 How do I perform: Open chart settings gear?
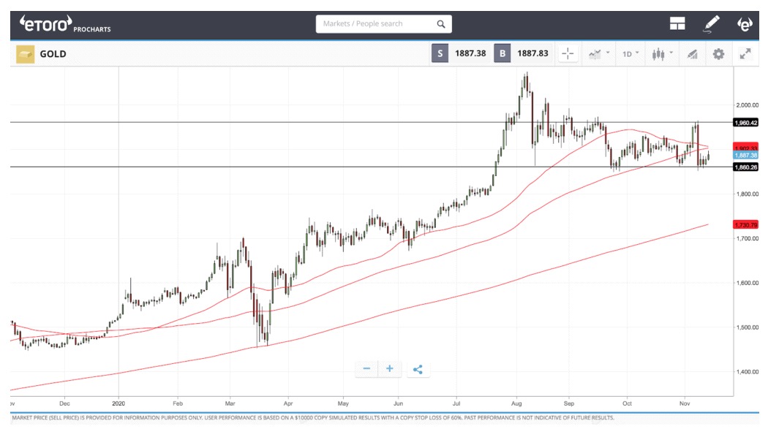click(x=718, y=54)
